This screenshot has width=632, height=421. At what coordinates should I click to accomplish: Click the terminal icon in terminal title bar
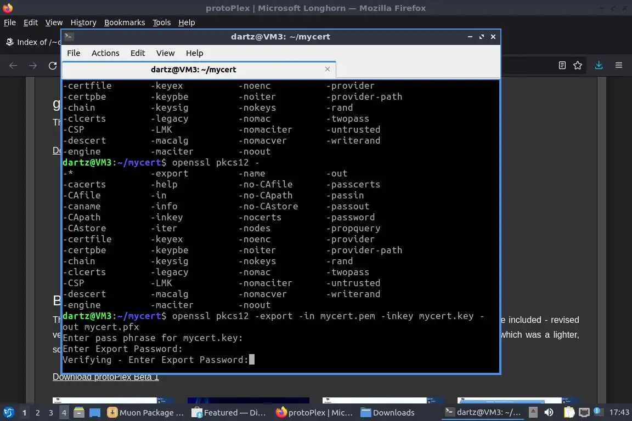pos(69,37)
